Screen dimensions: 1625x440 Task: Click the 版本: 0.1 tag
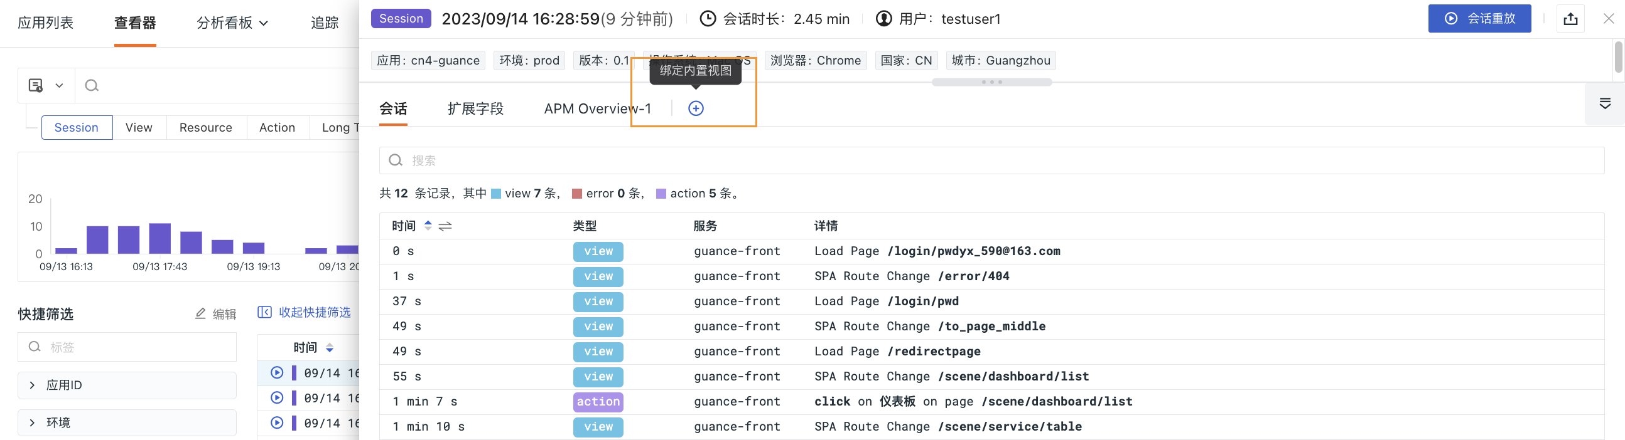[x=603, y=60]
